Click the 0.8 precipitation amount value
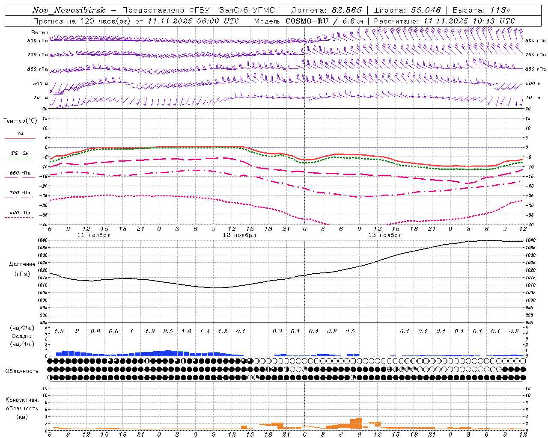The width and height of the screenshot is (548, 438). (x=95, y=331)
